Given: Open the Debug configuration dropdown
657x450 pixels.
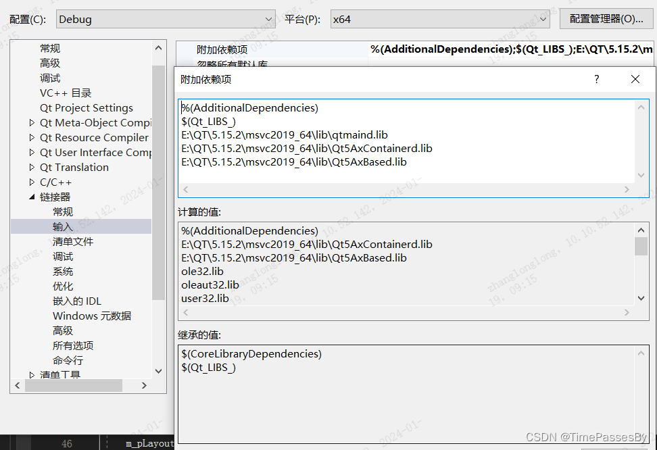Looking at the screenshot, I should tap(268, 19).
